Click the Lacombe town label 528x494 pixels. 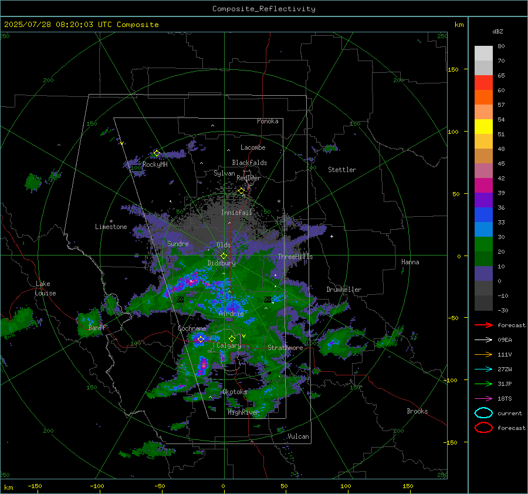point(253,147)
